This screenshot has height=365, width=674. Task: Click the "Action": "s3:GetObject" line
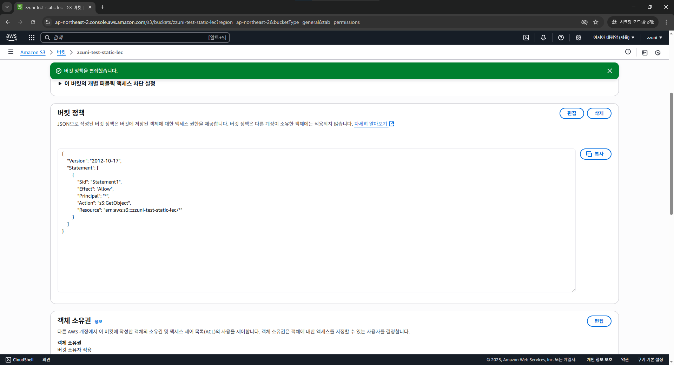tap(104, 203)
